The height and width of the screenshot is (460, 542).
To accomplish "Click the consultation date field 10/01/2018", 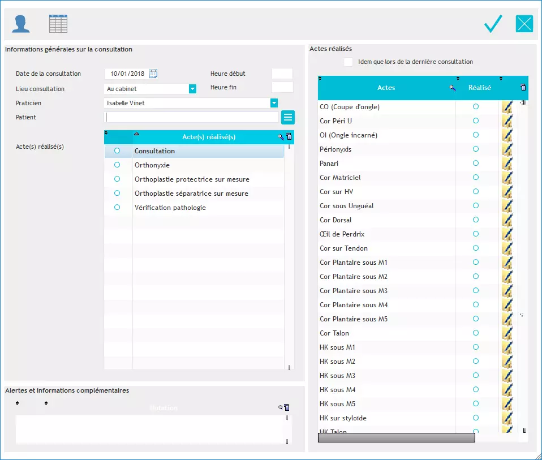I will (127, 74).
